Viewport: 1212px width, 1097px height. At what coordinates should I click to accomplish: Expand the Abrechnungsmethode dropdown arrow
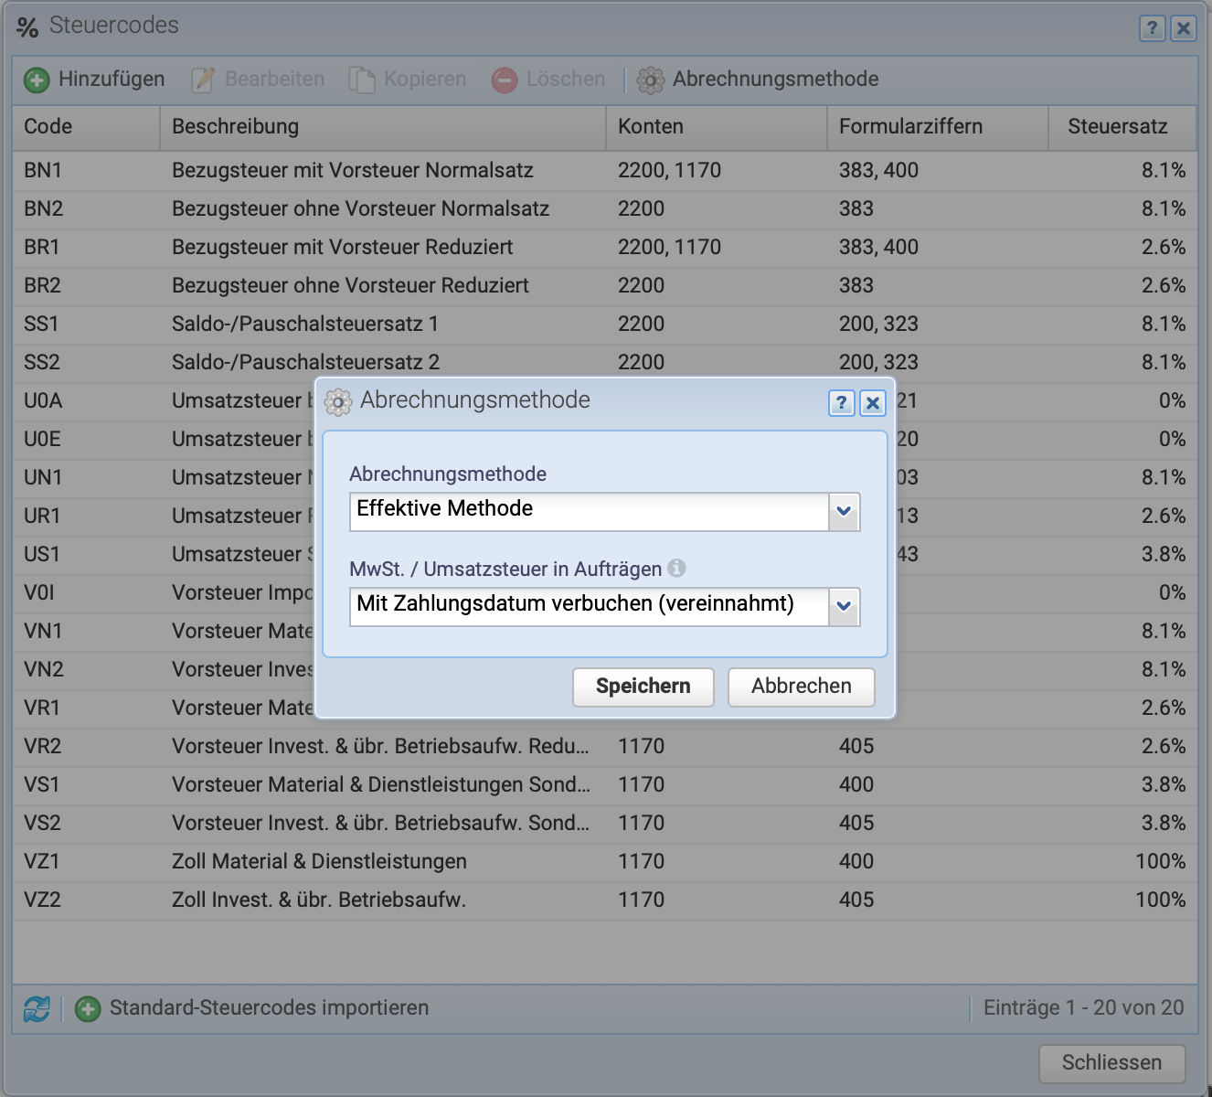(x=844, y=511)
